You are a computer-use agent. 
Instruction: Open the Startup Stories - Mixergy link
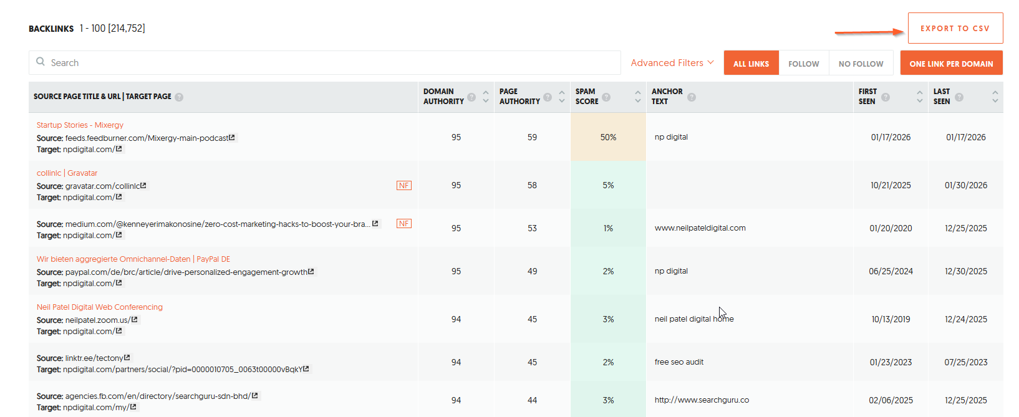click(80, 125)
